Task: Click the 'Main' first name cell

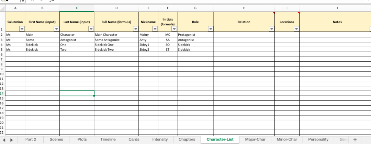Action: [42, 35]
